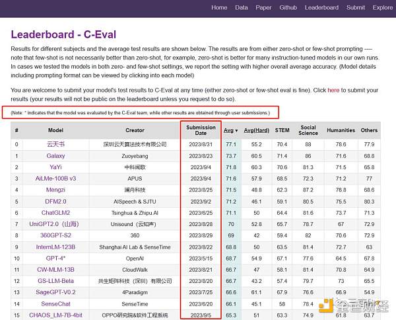Image resolution: width=396 pixels, height=320 pixels.
Task: Open SageGPT-V0.2 model link
Action: pos(55,292)
